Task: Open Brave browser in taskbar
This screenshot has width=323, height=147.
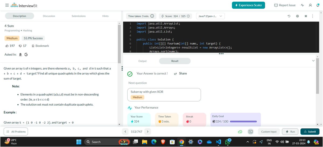Action: pos(163,142)
